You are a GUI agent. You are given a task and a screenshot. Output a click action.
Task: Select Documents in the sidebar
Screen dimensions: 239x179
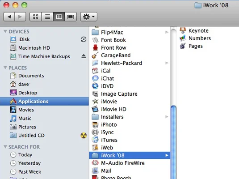[x=44, y=76]
